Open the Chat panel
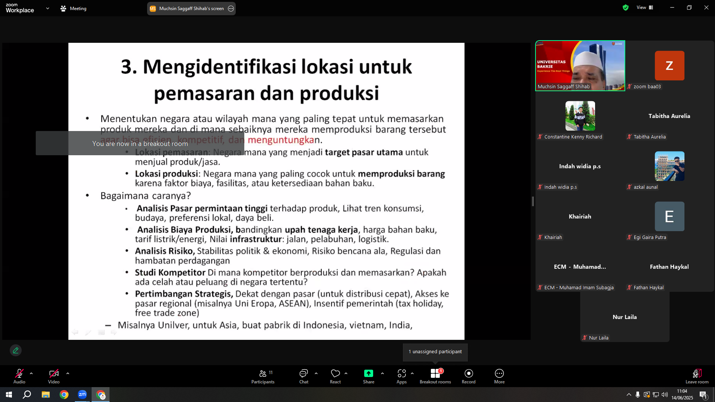 [x=304, y=376]
